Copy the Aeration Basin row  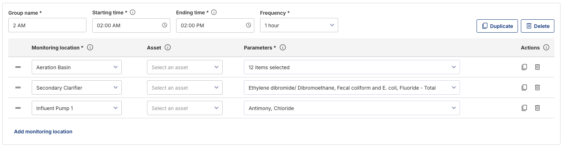pyautogui.click(x=524, y=67)
